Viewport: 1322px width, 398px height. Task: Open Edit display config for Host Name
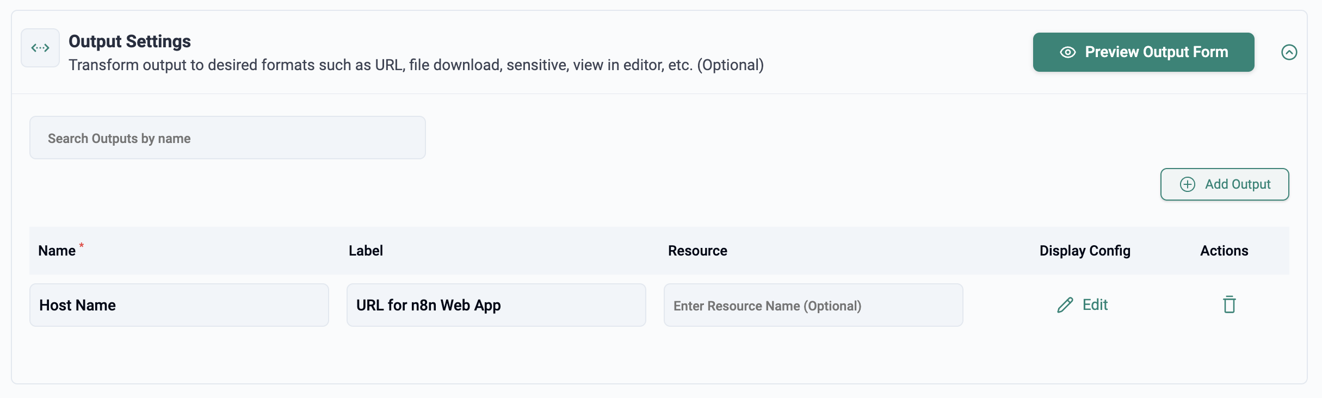tap(1095, 304)
